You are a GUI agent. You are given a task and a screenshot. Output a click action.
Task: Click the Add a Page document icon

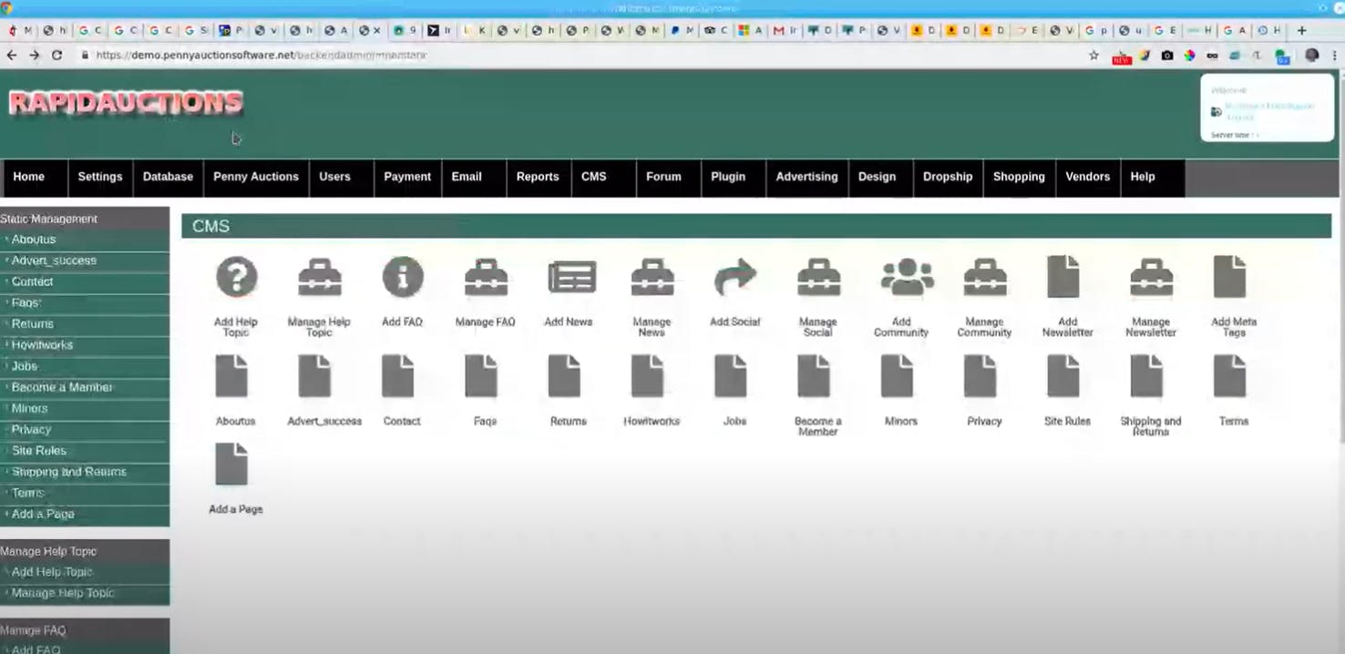231,465
